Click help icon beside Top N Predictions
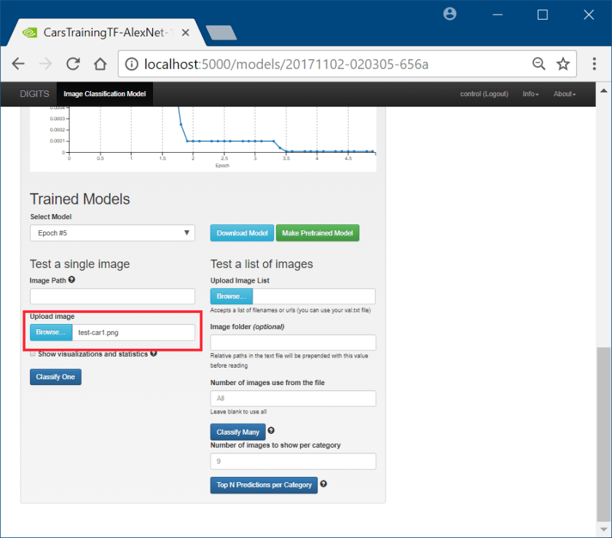This screenshot has width=612, height=538. [323, 484]
